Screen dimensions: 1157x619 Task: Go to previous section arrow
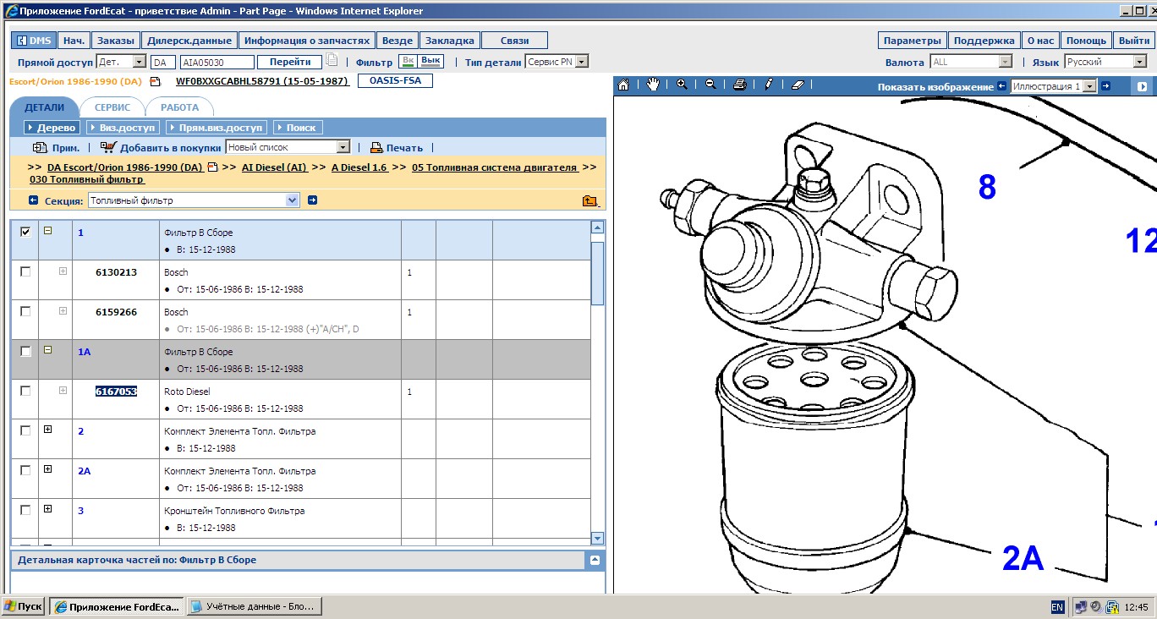33,200
